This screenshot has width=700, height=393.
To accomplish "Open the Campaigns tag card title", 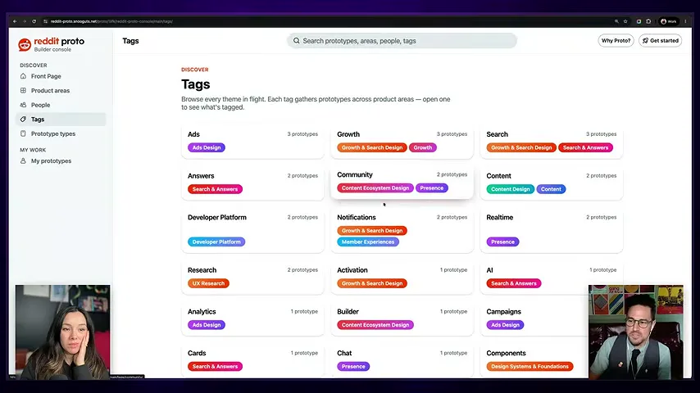I will pyautogui.click(x=503, y=311).
